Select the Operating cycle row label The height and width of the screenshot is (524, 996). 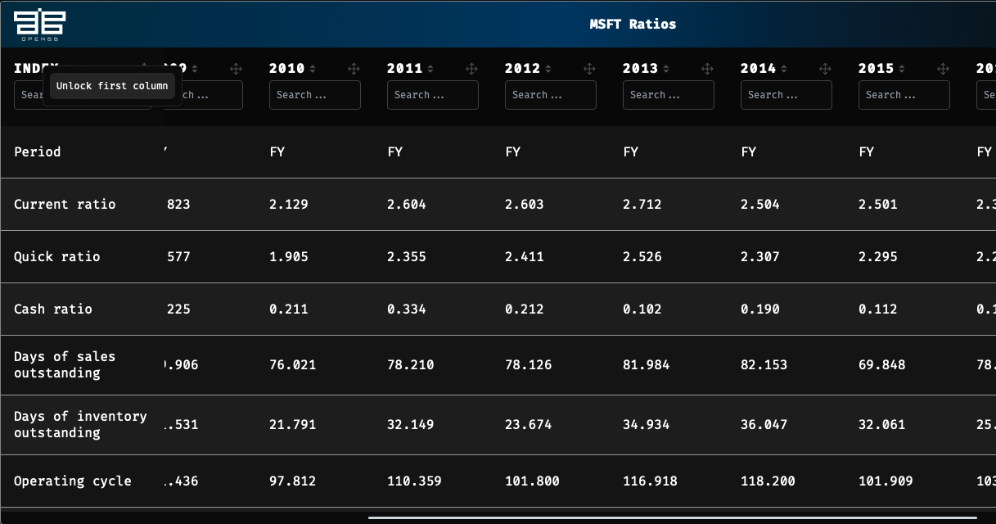tap(73, 481)
